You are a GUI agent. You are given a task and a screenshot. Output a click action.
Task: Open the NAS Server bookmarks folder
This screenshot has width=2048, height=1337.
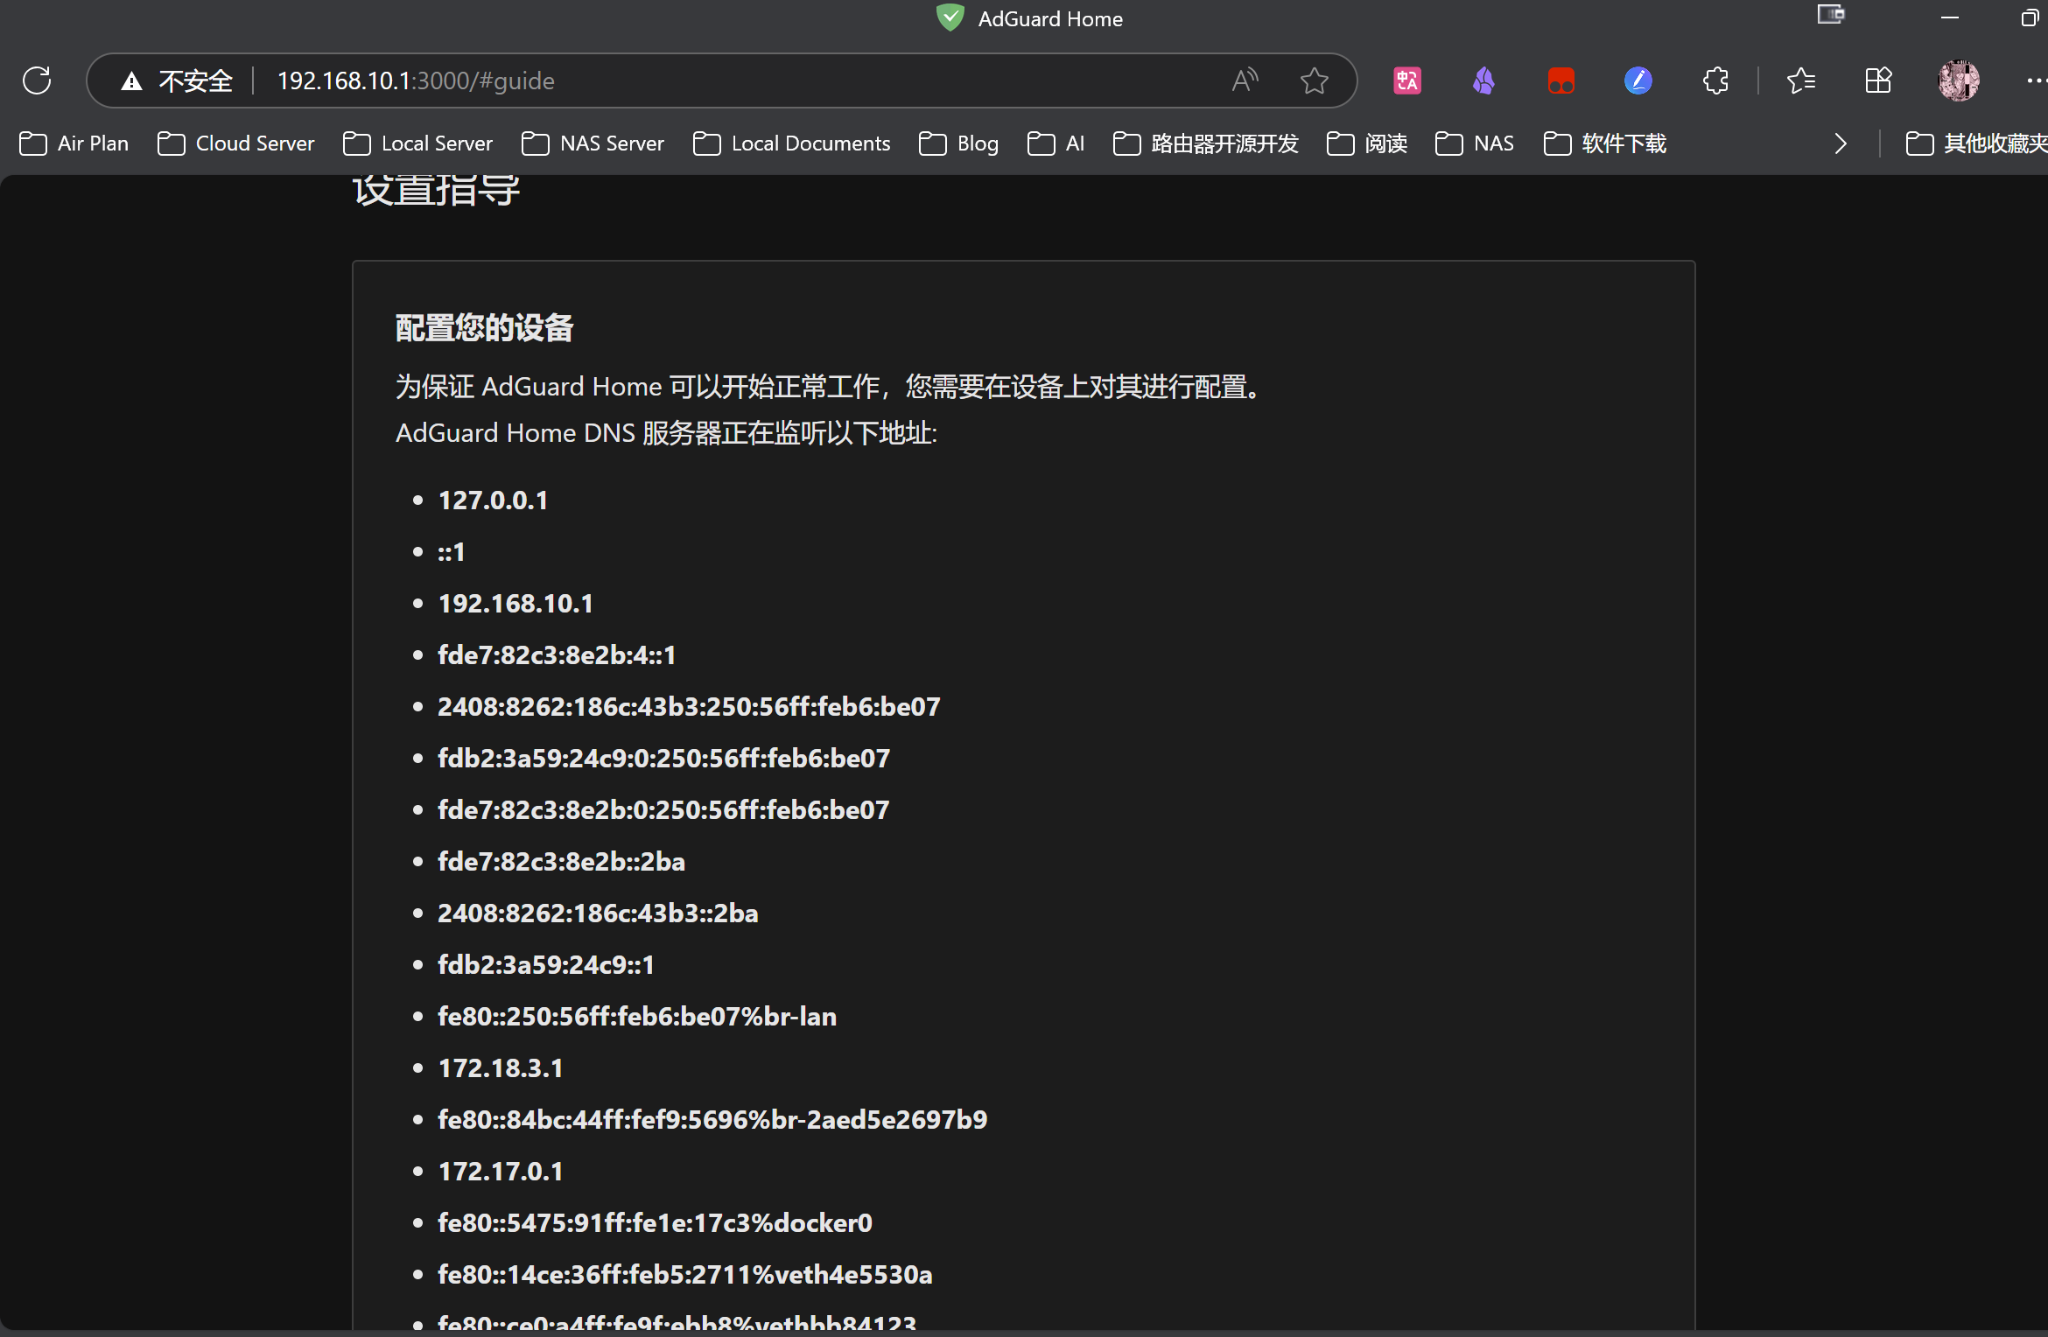coord(593,143)
